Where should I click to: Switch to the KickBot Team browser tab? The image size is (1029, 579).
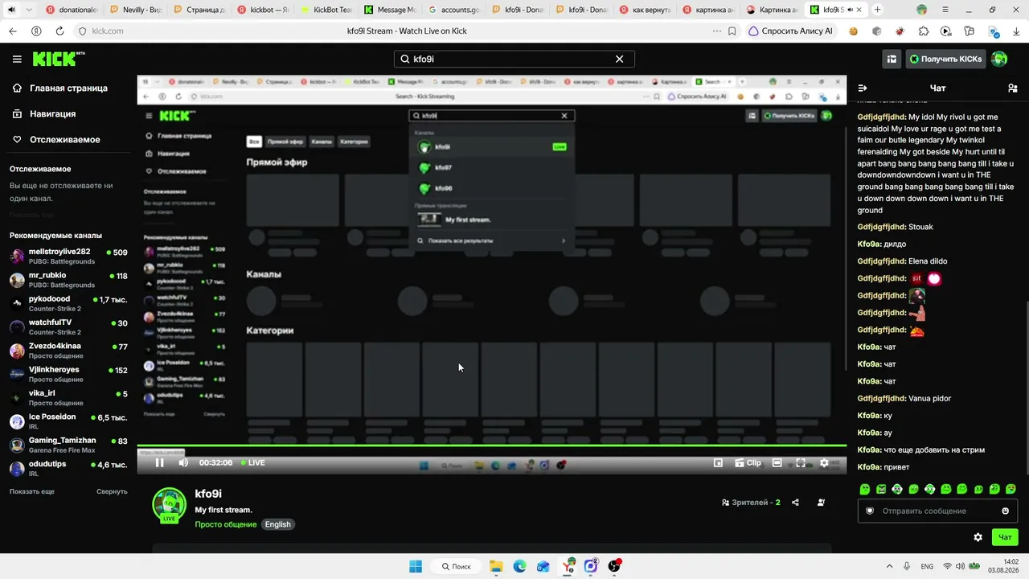[328, 10]
